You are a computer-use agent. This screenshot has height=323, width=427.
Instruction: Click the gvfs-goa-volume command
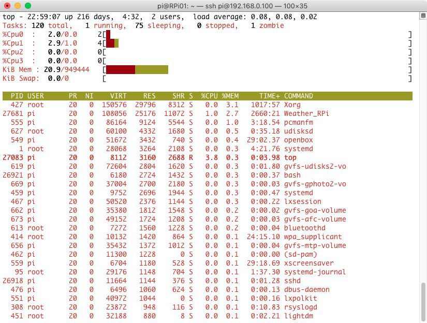pos(315,211)
